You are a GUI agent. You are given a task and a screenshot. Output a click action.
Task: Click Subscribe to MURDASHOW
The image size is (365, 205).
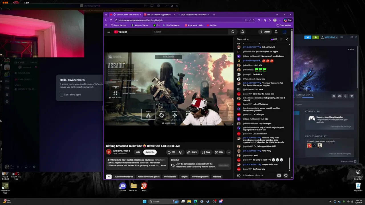coord(150,152)
